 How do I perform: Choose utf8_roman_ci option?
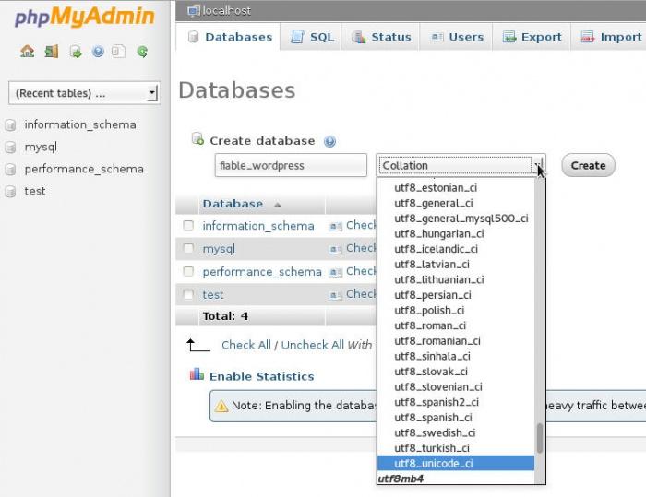pos(456,325)
